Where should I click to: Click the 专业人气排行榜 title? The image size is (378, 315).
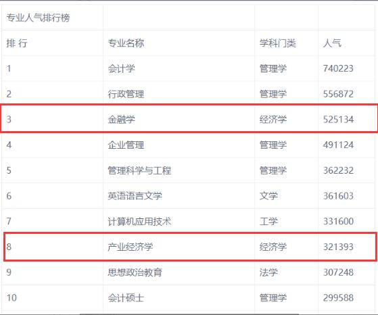tap(38, 18)
